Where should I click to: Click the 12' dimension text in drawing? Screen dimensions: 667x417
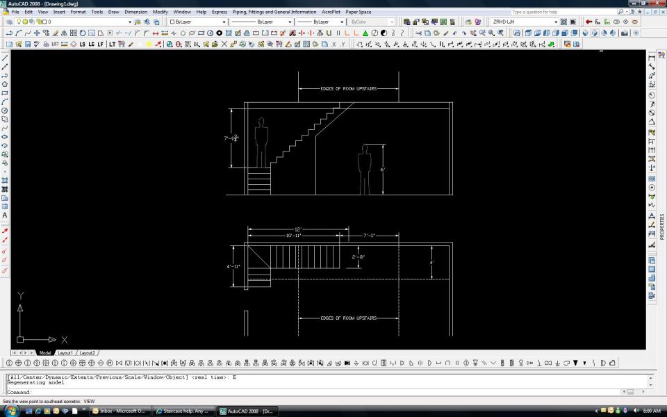tap(298, 229)
